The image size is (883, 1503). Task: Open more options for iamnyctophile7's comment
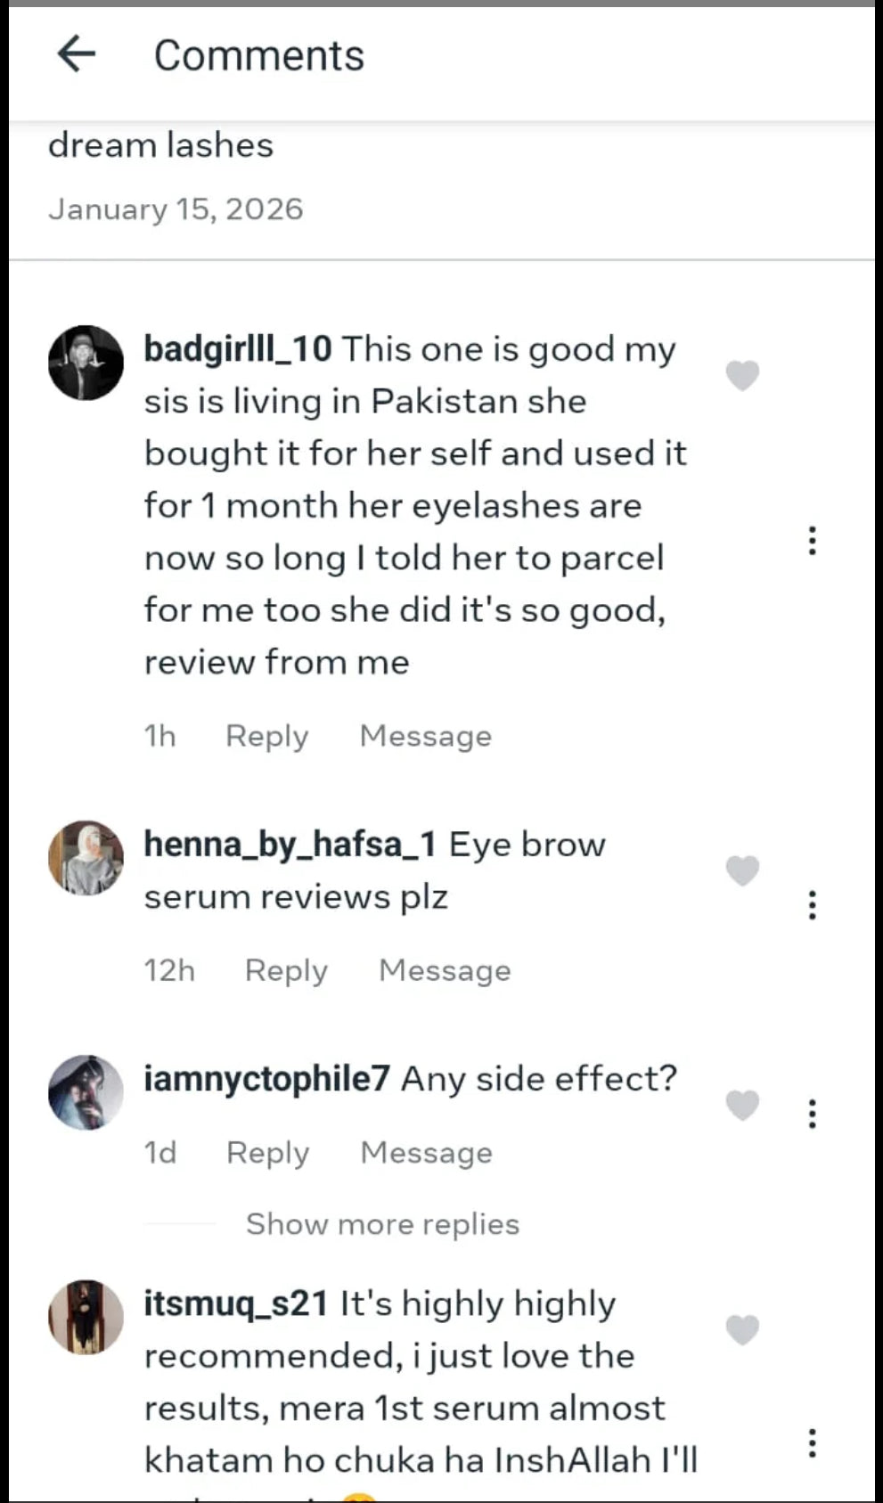pos(812,1114)
